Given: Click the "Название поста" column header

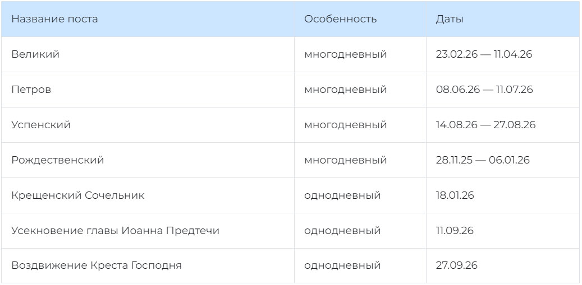Looking at the screenshot, I should click(55, 19).
